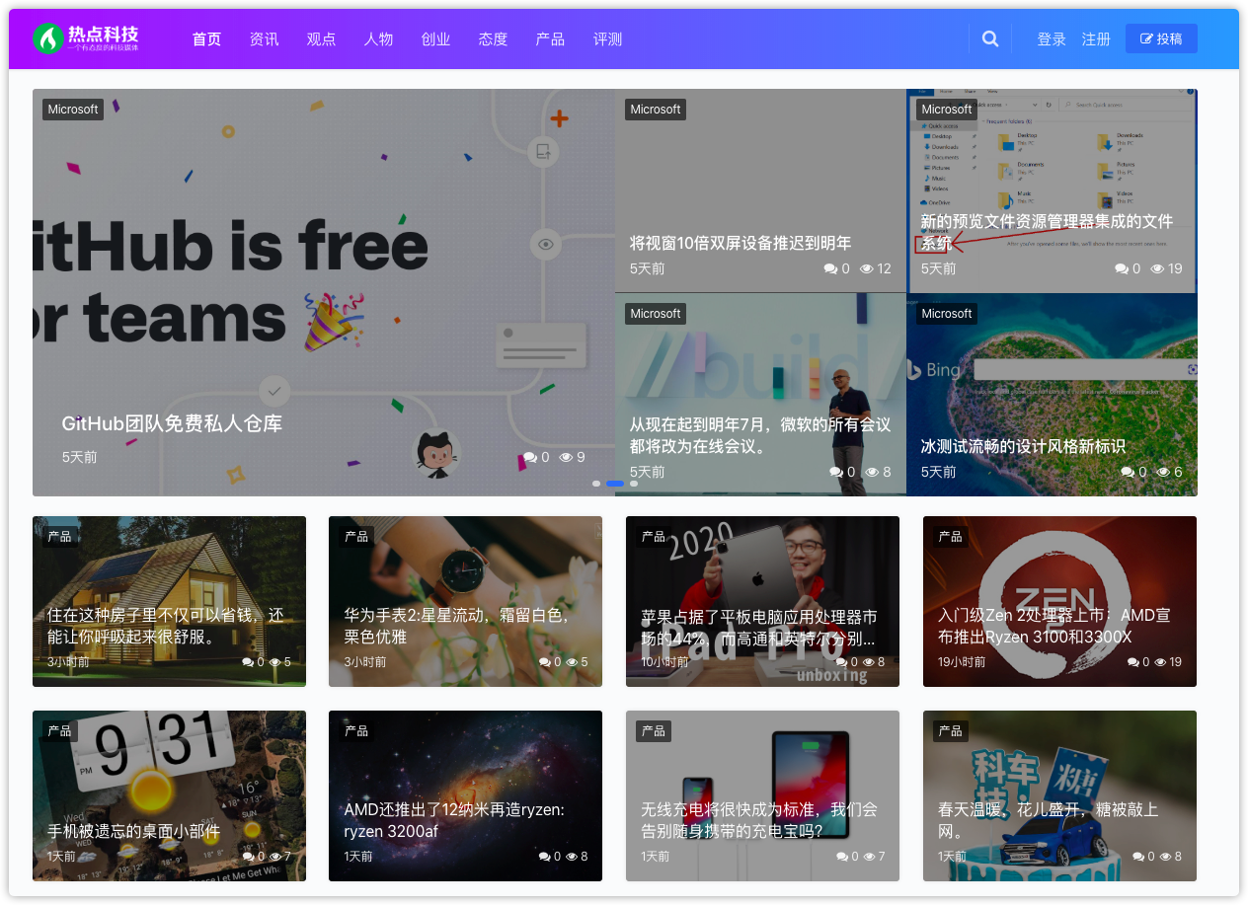Click 产品 tag on ryzen 3200af card

click(x=356, y=731)
